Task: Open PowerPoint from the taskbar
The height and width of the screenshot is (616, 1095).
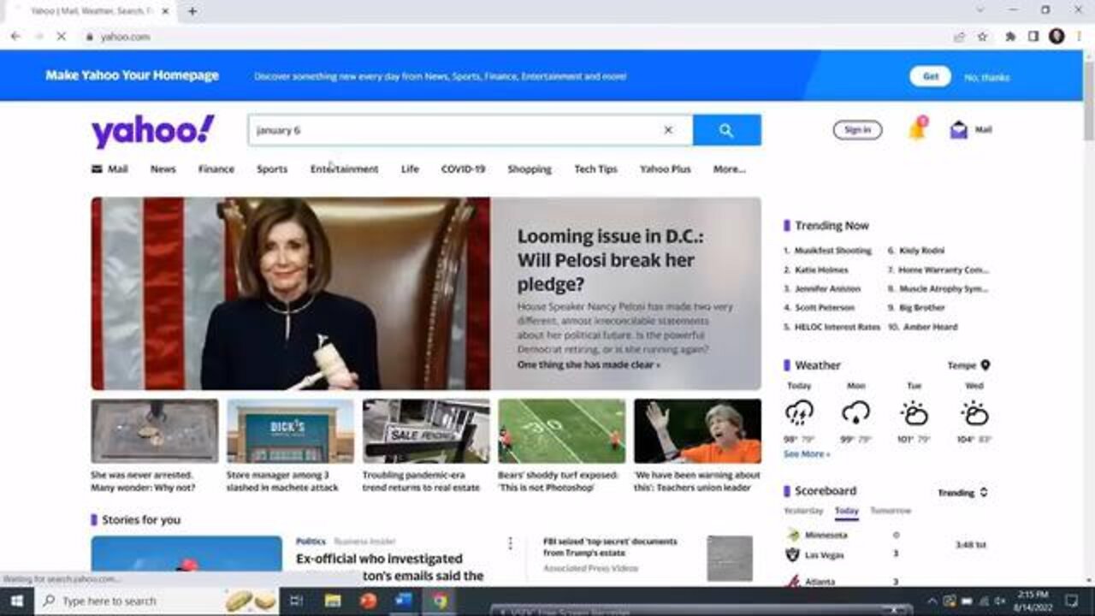Action: [x=369, y=601]
